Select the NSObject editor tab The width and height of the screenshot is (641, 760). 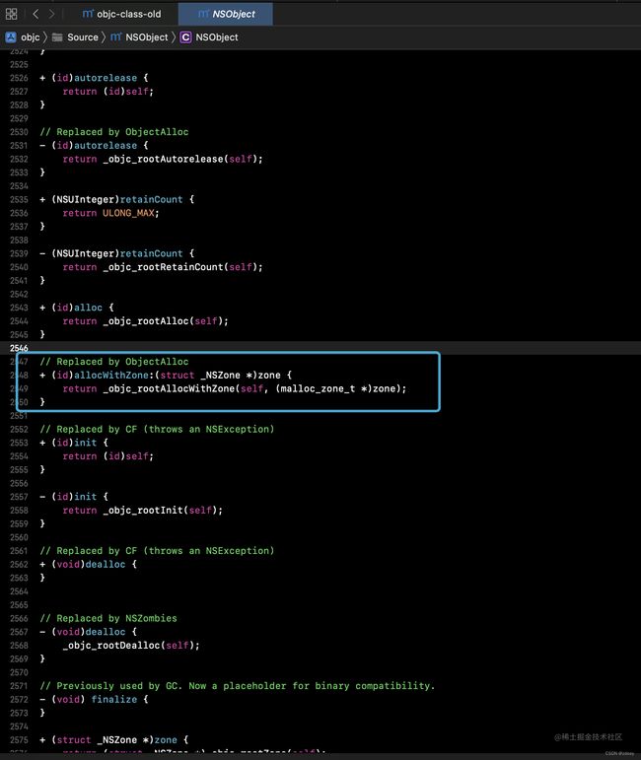[226, 14]
